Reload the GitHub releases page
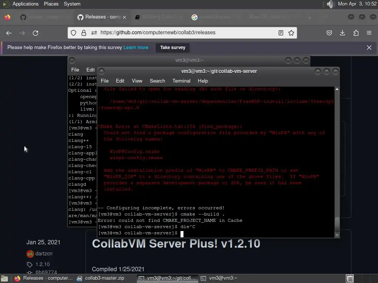This screenshot has height=283, width=378. point(35,33)
